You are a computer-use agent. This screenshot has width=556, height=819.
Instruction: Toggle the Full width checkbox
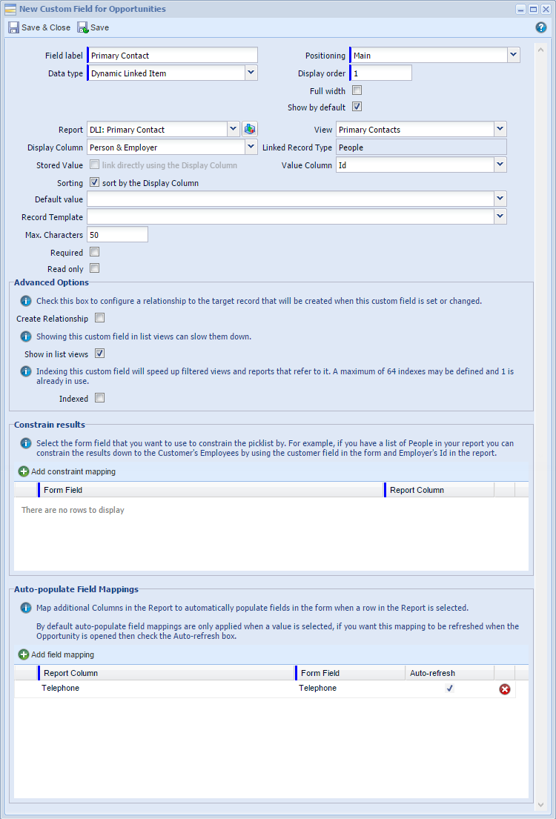point(357,90)
